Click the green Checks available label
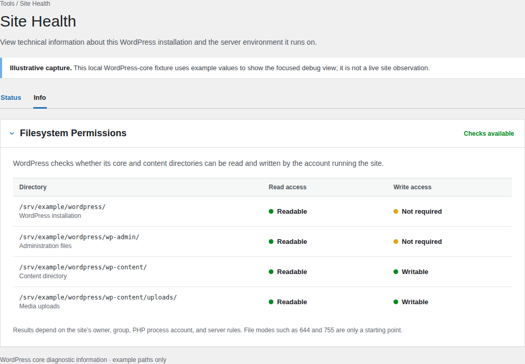This screenshot has width=525, height=364. 489,134
